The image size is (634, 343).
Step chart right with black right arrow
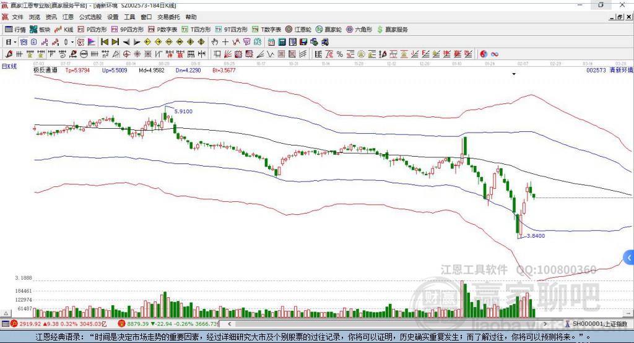pyautogui.click(x=137, y=42)
